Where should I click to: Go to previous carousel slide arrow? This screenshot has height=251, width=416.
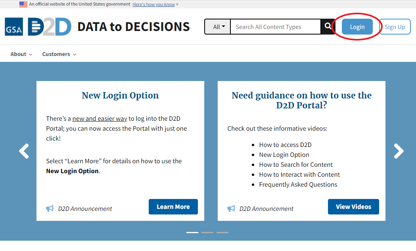[x=24, y=151]
